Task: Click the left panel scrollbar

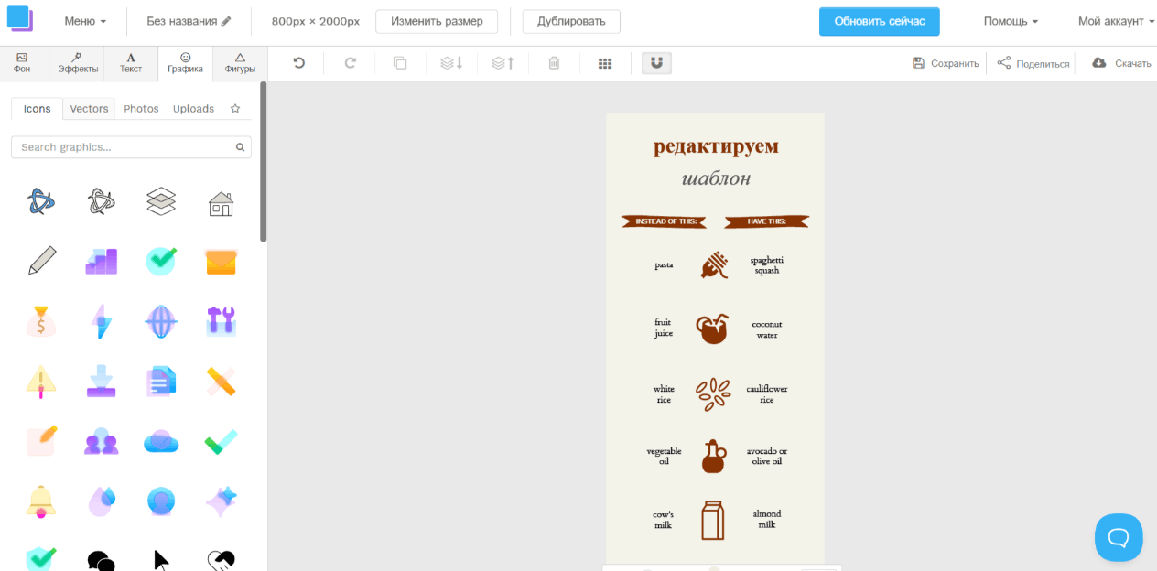Action: pos(264,161)
